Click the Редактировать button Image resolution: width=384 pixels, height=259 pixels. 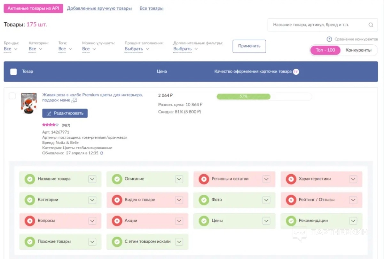coord(65,113)
